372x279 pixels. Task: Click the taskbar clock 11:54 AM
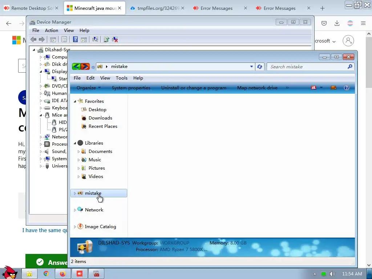[x=352, y=274]
